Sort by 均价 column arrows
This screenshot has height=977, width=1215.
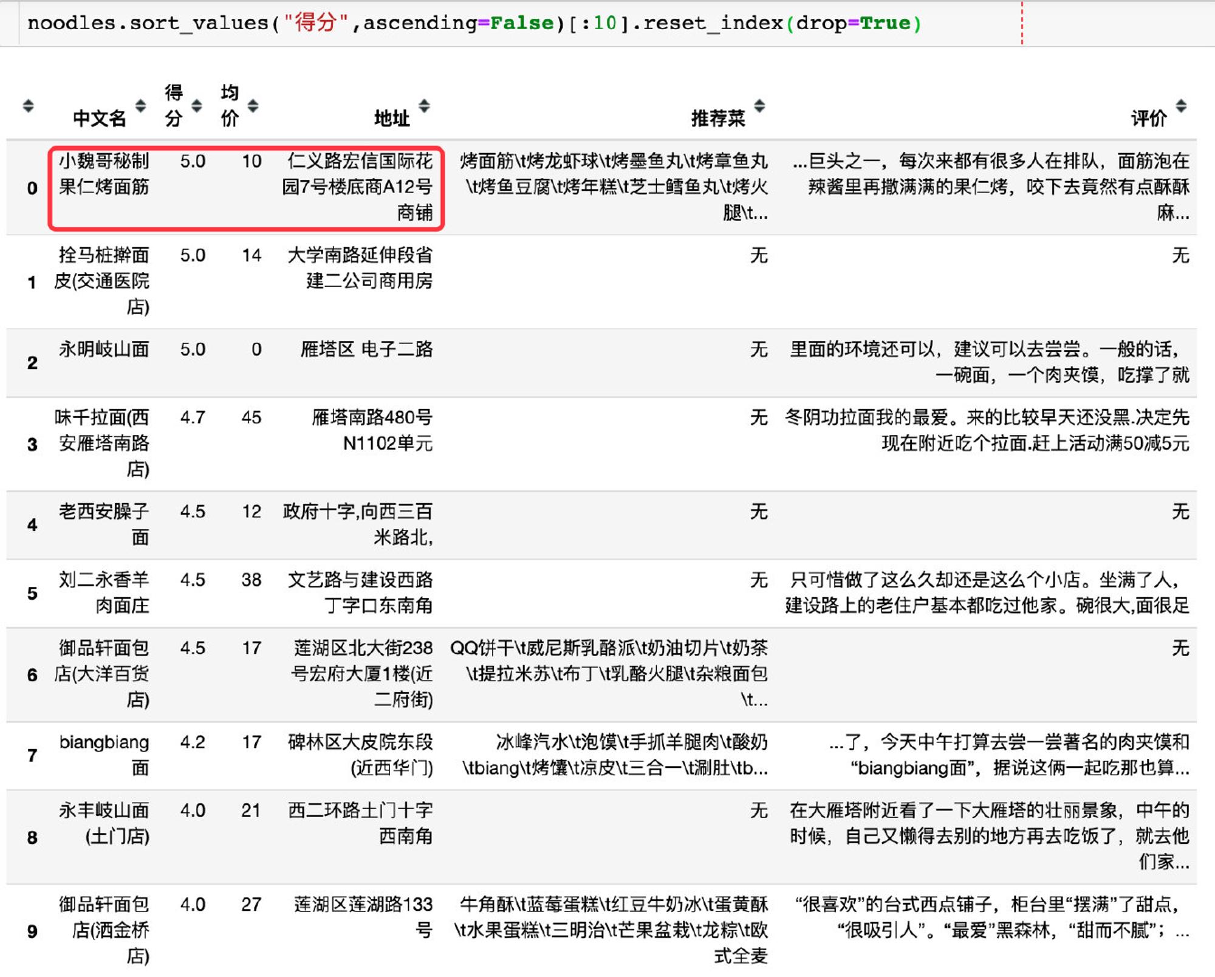253,106
